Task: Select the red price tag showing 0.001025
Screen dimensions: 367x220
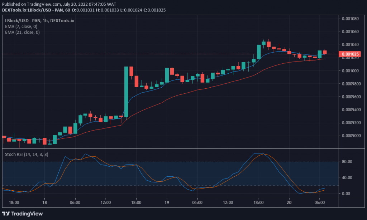Action: coord(349,54)
